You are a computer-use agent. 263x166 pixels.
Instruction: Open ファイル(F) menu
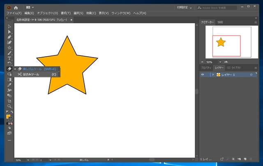pos(14,13)
